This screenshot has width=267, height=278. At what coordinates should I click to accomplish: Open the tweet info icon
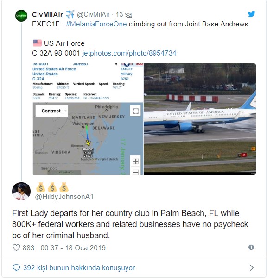(x=251, y=247)
